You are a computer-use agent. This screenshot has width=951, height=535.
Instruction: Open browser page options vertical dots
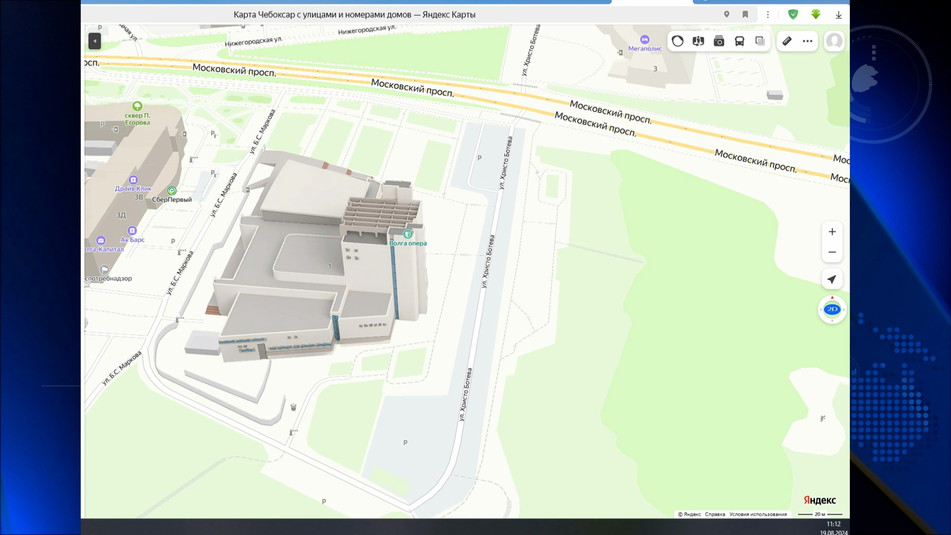[768, 15]
